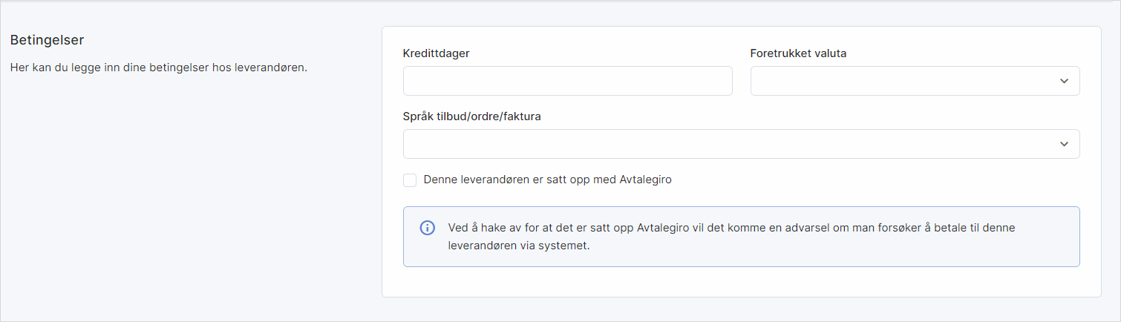Click the chevron arrow in the Språk dropdown

tap(1064, 144)
